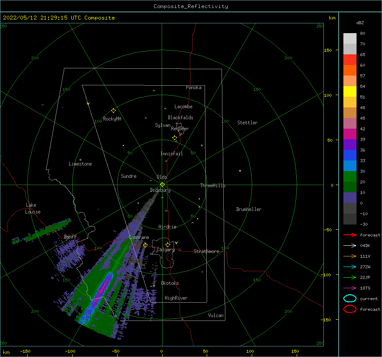Click the indigo 10 dBZ legend swatch
This screenshot has height=357, width=382.
pos(350,198)
